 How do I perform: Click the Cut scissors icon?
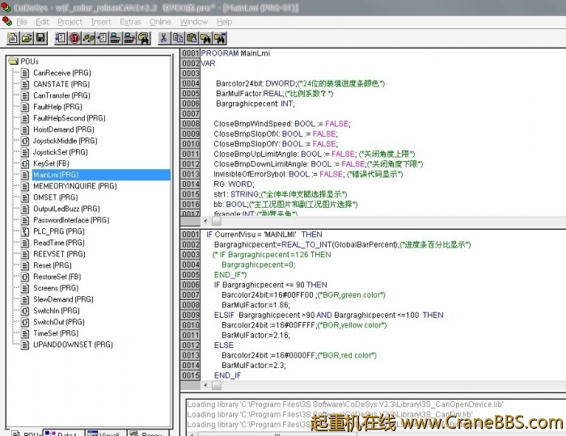(x=163, y=38)
